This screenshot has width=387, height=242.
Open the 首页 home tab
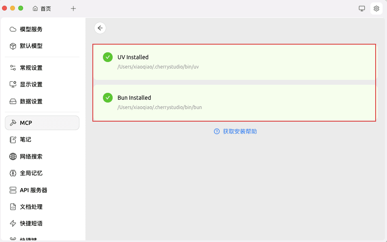point(42,9)
